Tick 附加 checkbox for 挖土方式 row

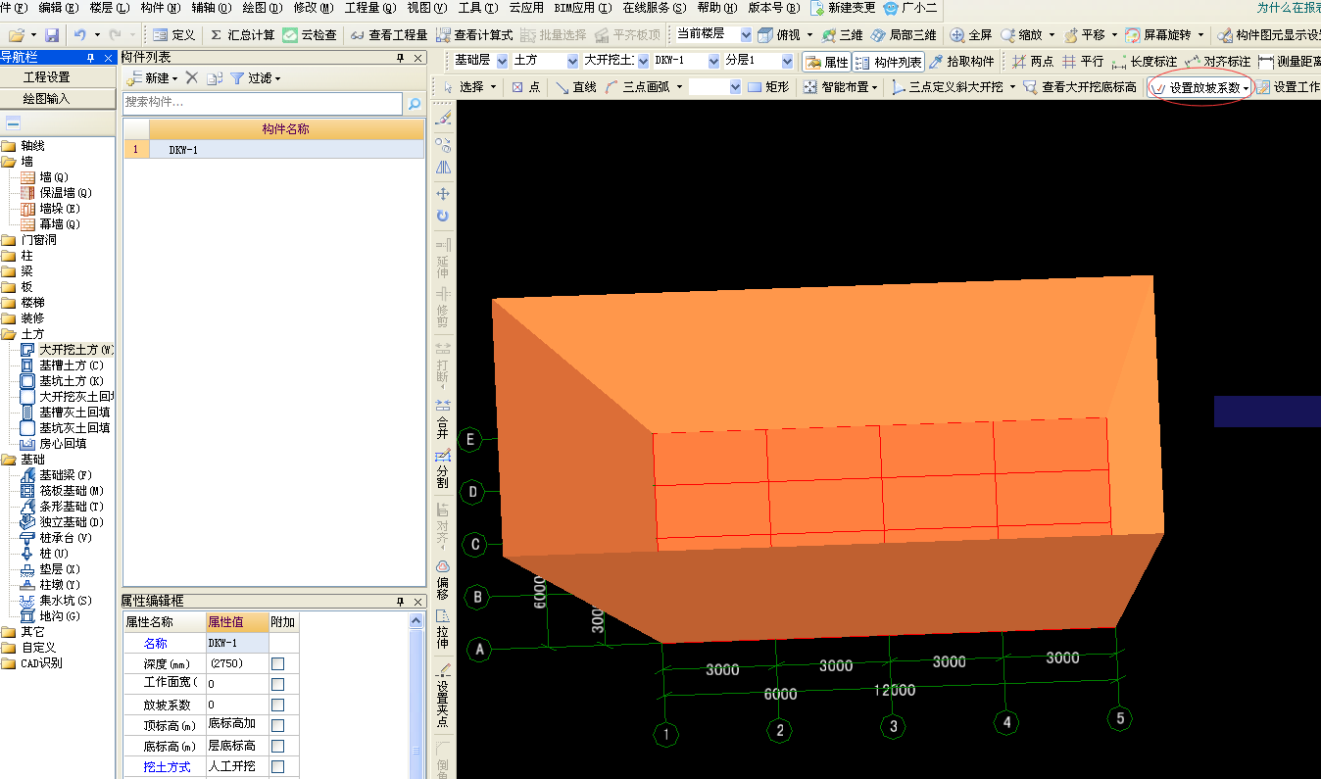[x=278, y=766]
